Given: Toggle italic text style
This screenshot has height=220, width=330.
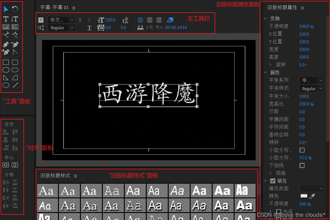Looking at the screenshot, I should [x=89, y=20].
